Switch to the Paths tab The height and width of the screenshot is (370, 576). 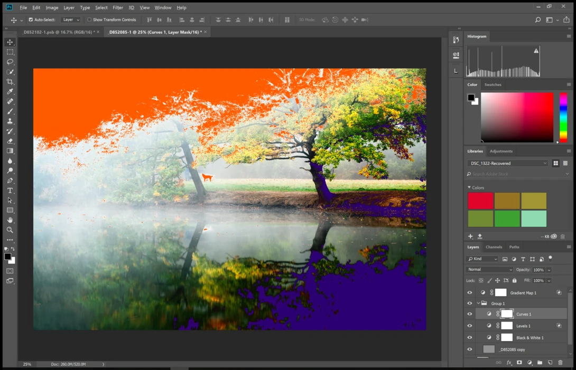click(x=514, y=247)
